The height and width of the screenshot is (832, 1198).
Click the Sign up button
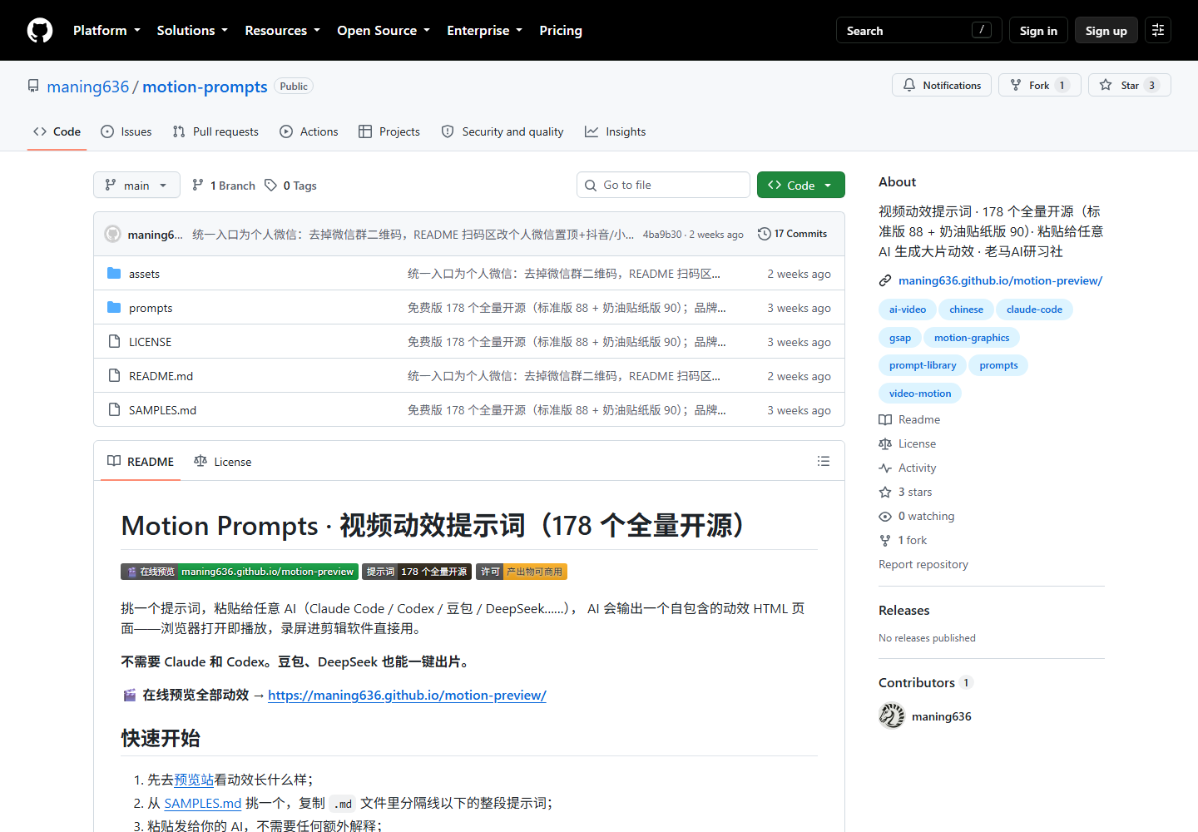(x=1106, y=31)
